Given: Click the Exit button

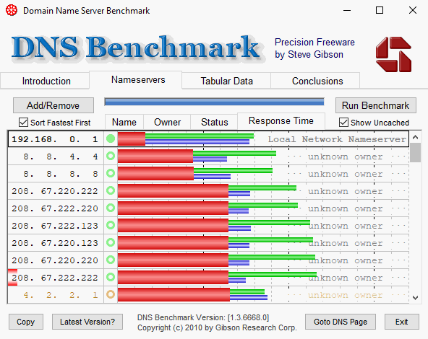Looking at the screenshot, I should click(401, 322).
